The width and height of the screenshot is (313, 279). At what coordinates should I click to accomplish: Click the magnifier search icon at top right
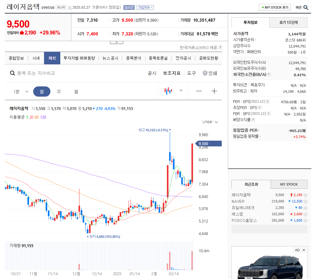pos(306,8)
